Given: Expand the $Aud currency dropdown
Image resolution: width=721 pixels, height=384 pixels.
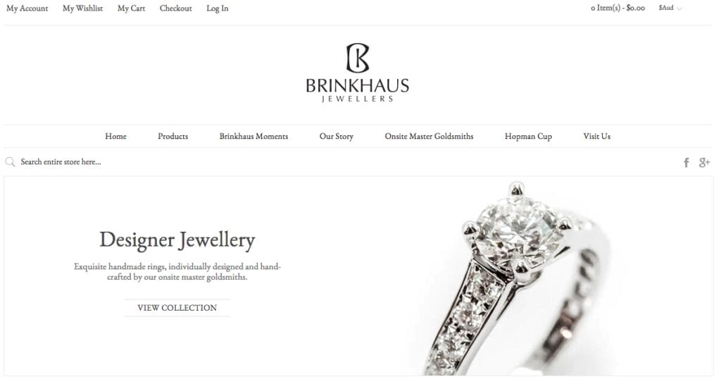Looking at the screenshot, I should [670, 8].
